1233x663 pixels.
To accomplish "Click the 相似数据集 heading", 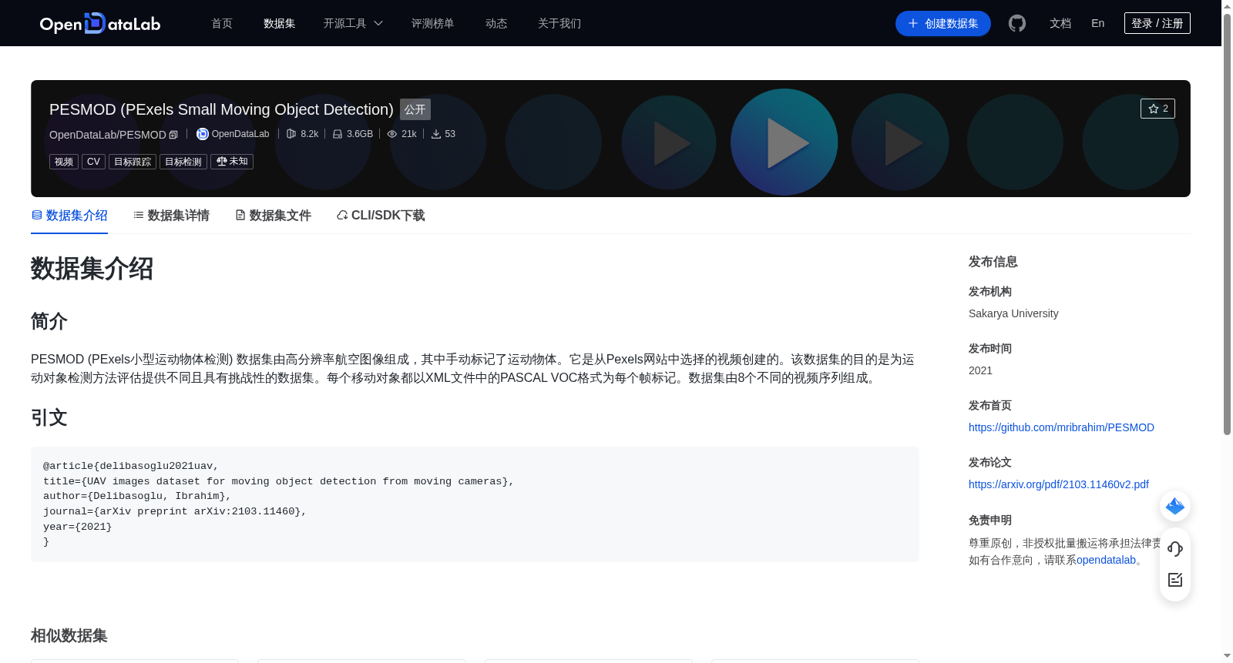I will point(69,636).
